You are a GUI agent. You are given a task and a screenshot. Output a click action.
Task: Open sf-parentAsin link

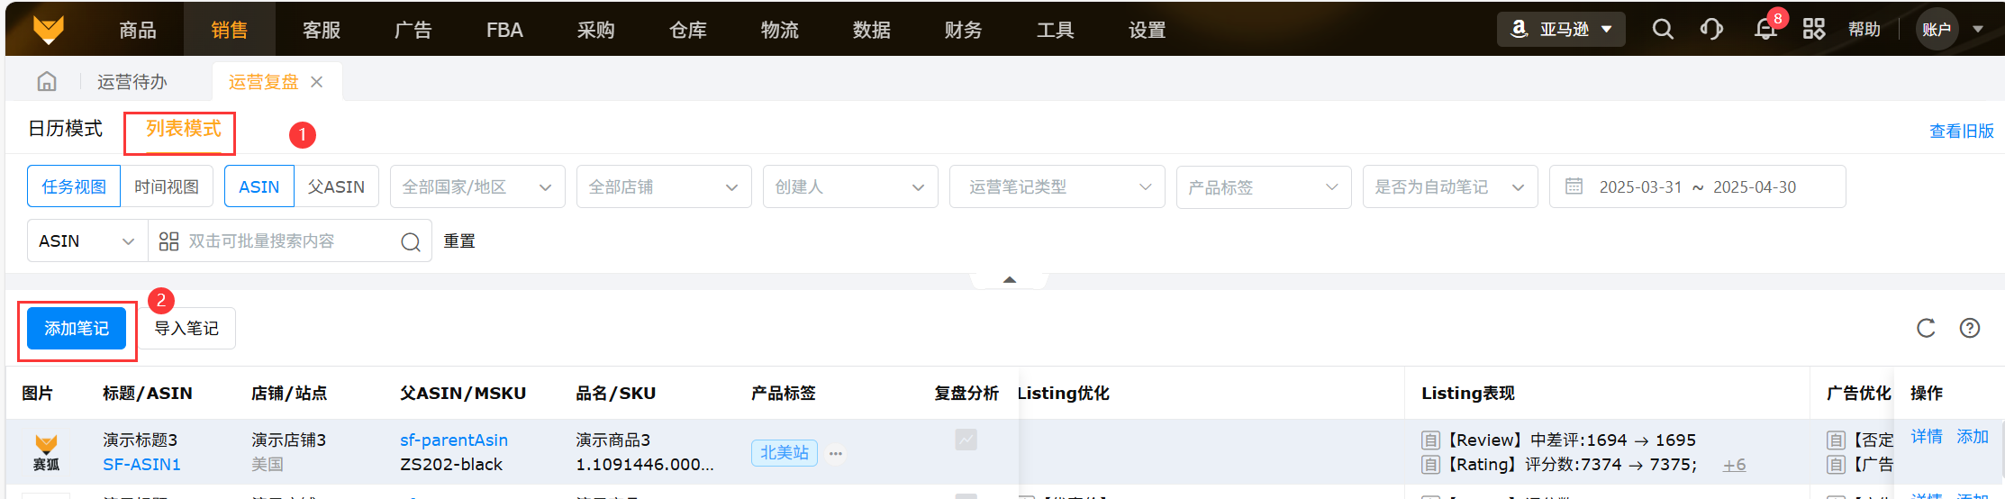tap(454, 440)
